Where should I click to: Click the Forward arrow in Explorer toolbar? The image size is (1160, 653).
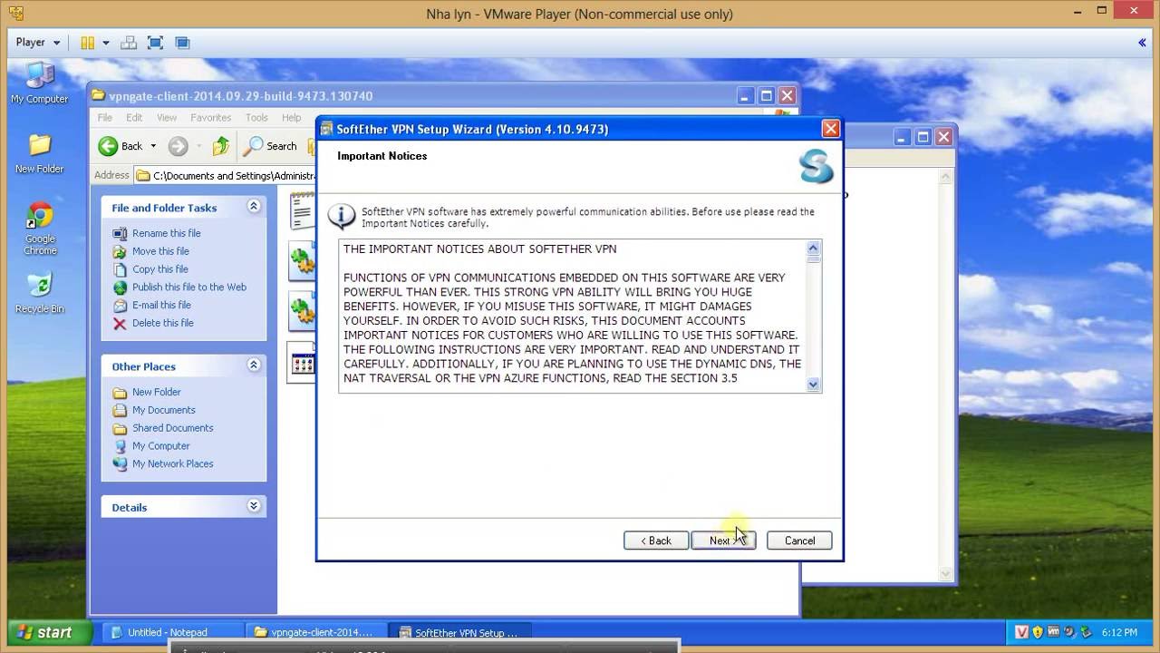(179, 146)
